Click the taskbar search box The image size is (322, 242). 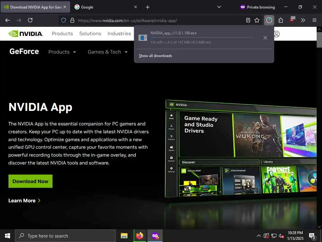click(65, 236)
